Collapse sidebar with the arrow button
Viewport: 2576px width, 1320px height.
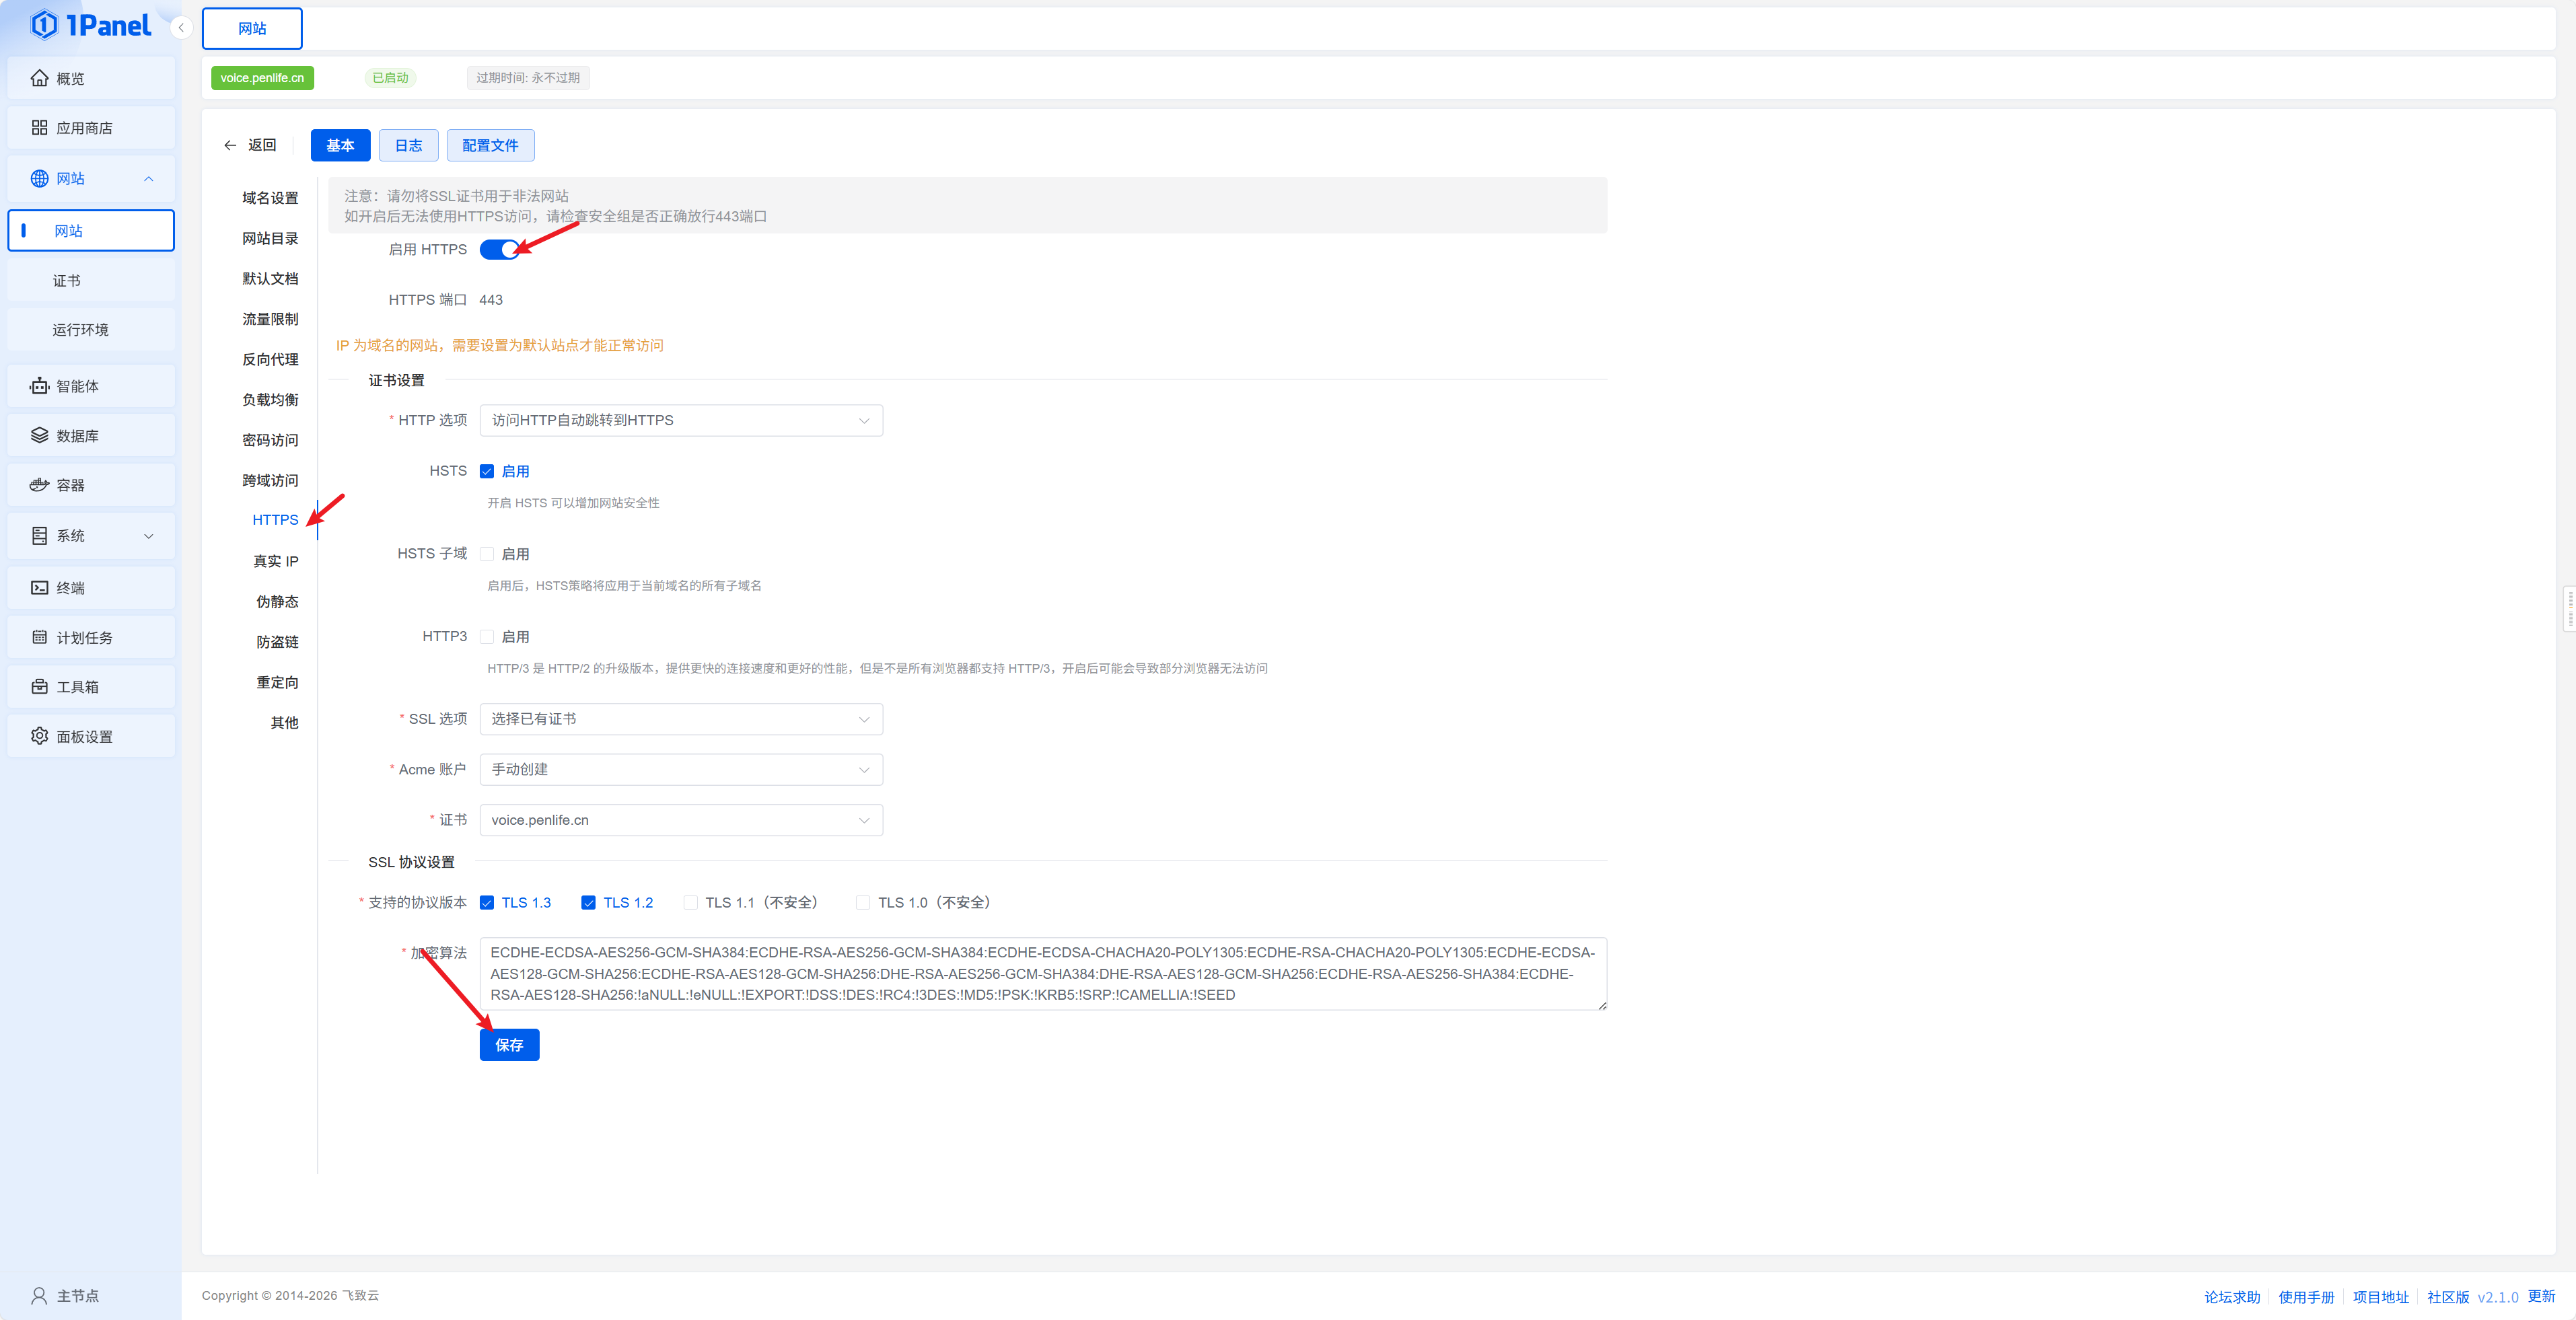(181, 28)
